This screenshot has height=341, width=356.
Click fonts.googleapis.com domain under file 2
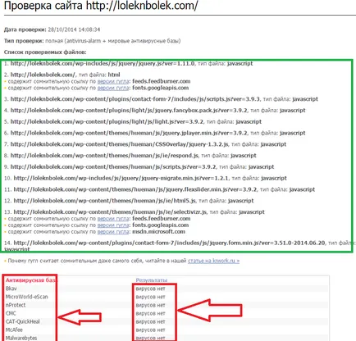click(161, 88)
